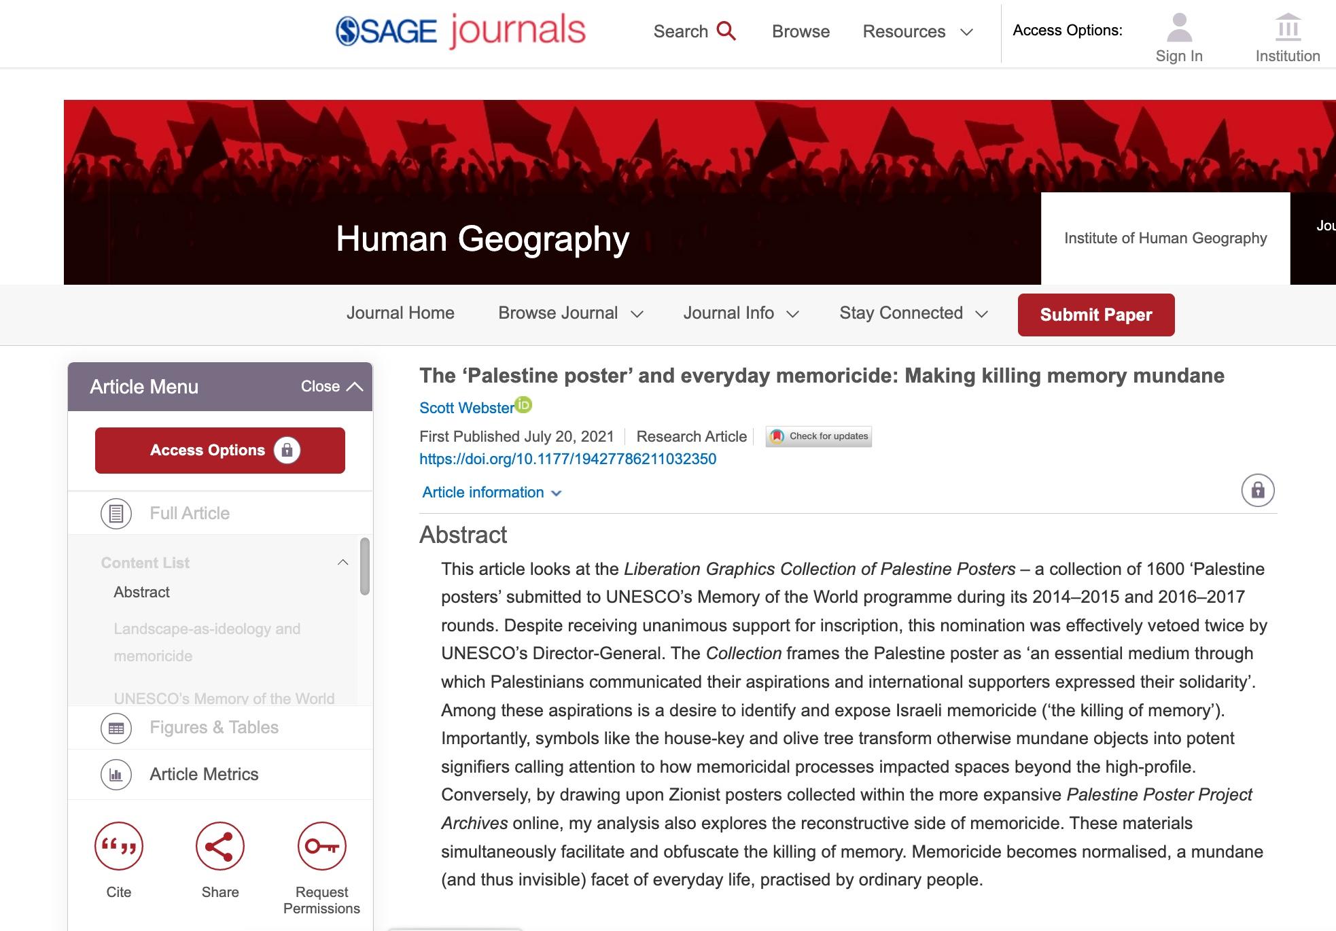Click the Submit Paper button
The image size is (1336, 931).
(1096, 315)
